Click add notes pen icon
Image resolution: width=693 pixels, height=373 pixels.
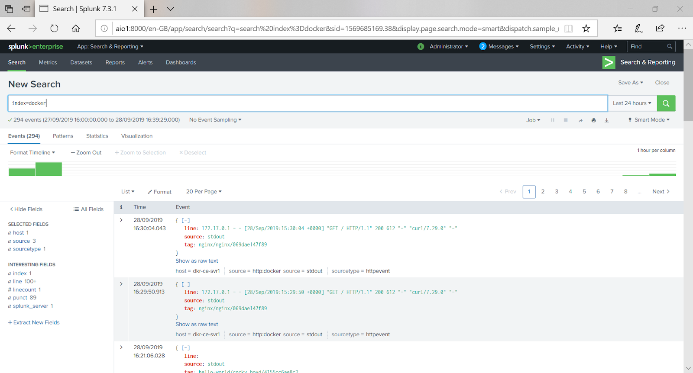pos(639,29)
